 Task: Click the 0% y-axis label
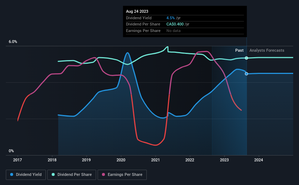coord(11,151)
